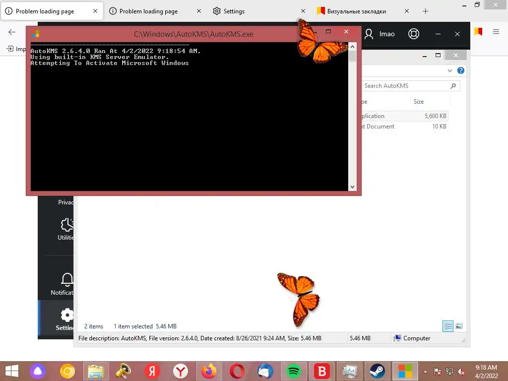Image resolution: width=508 pixels, height=381 pixels.
Task: Close the Settings browser tab
Action: coord(303,11)
